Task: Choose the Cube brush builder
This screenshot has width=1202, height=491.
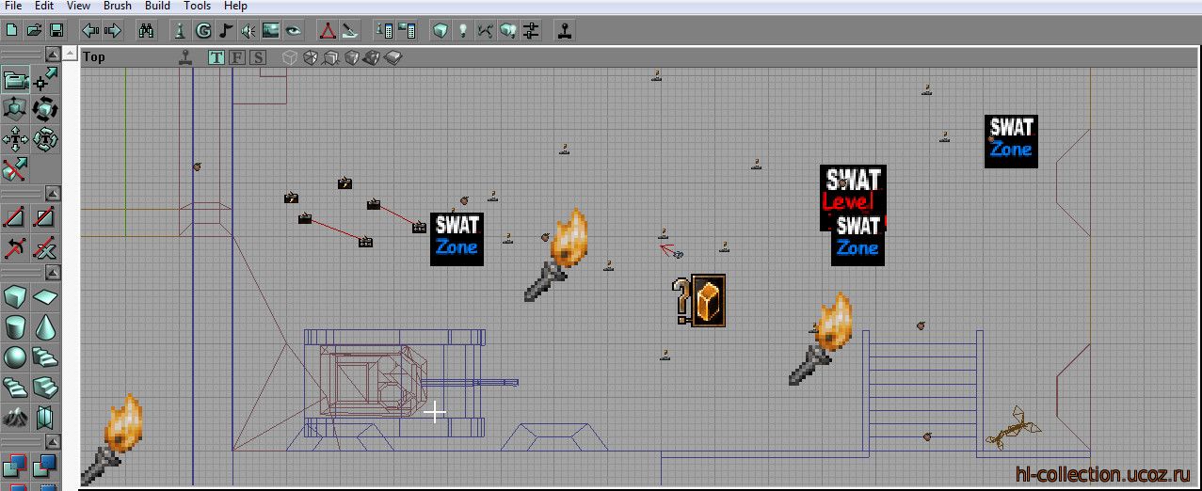Action: [x=15, y=298]
